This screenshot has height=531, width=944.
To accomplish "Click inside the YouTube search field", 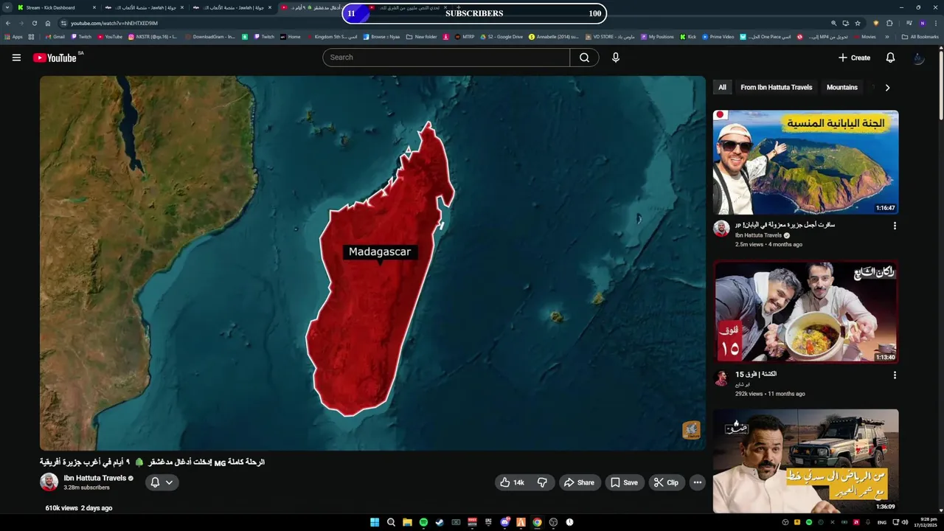I will (446, 58).
